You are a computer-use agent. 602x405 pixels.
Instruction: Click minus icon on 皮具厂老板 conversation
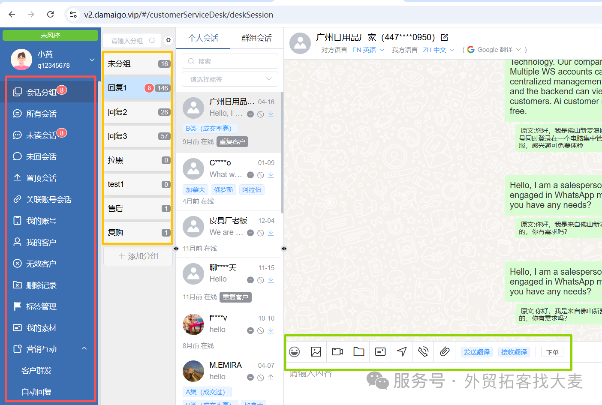click(250, 233)
